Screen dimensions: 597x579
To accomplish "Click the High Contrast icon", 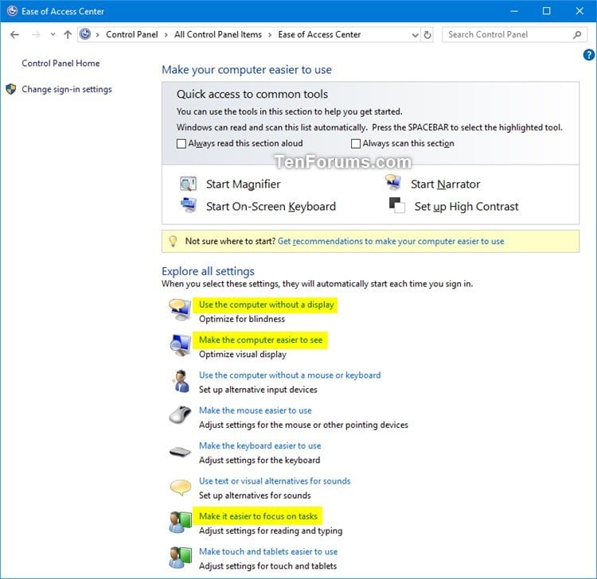I will point(397,205).
